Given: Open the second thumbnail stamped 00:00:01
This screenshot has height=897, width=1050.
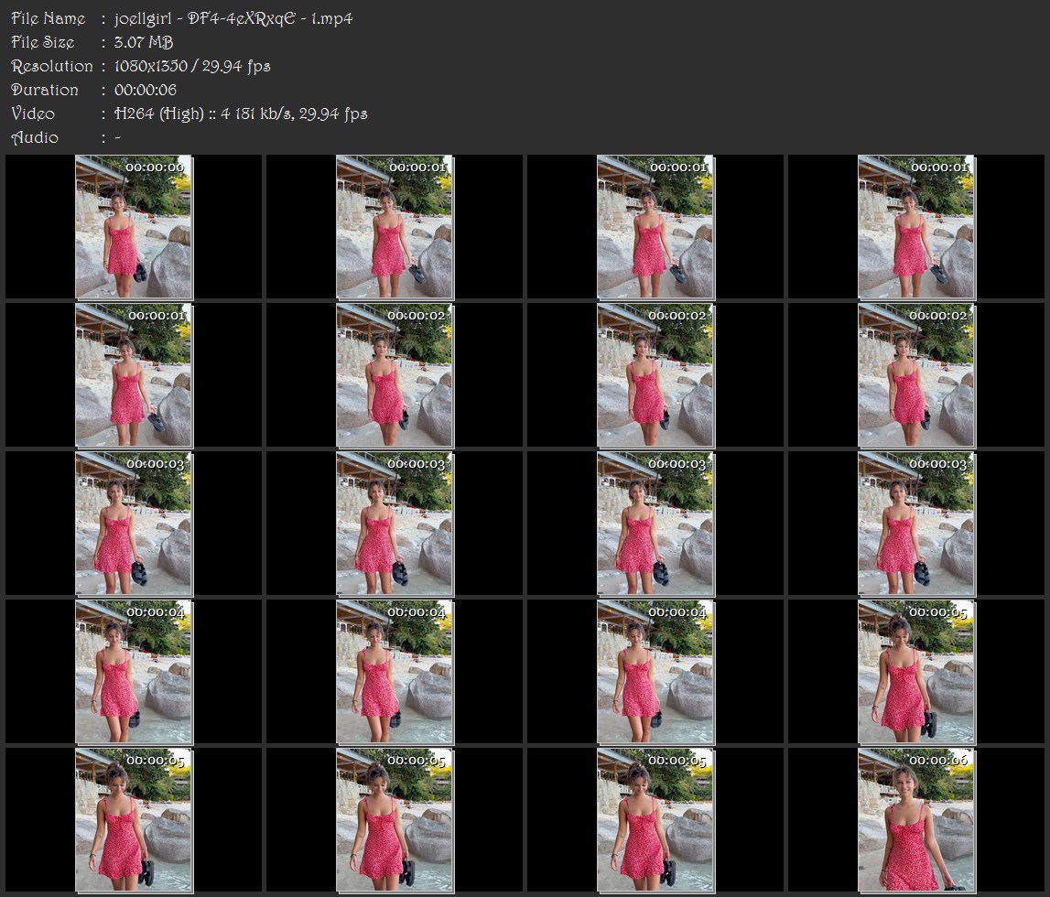Looking at the screenshot, I should 655,227.
